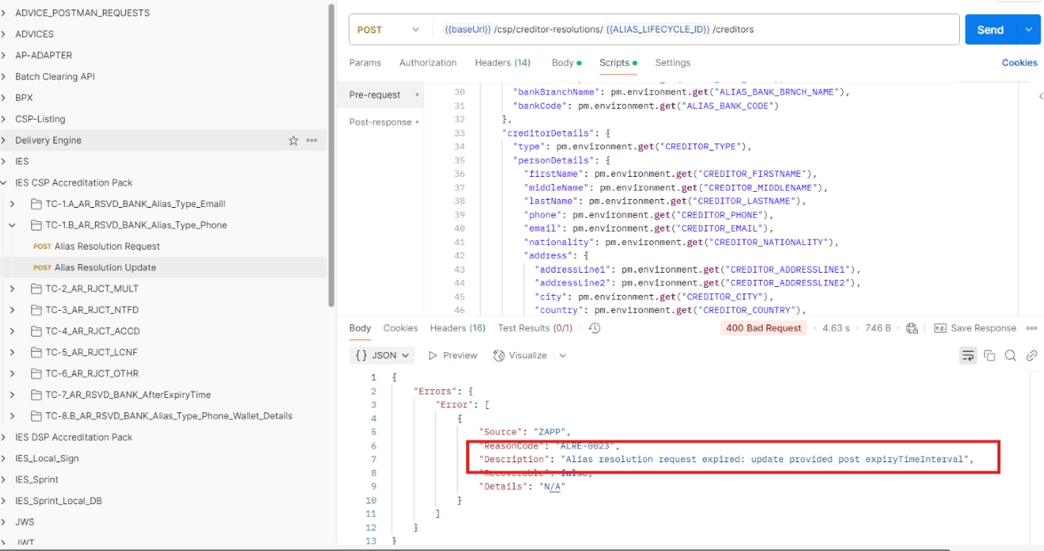Open response Cookies tab
This screenshot has height=551, width=1044.
click(400, 328)
